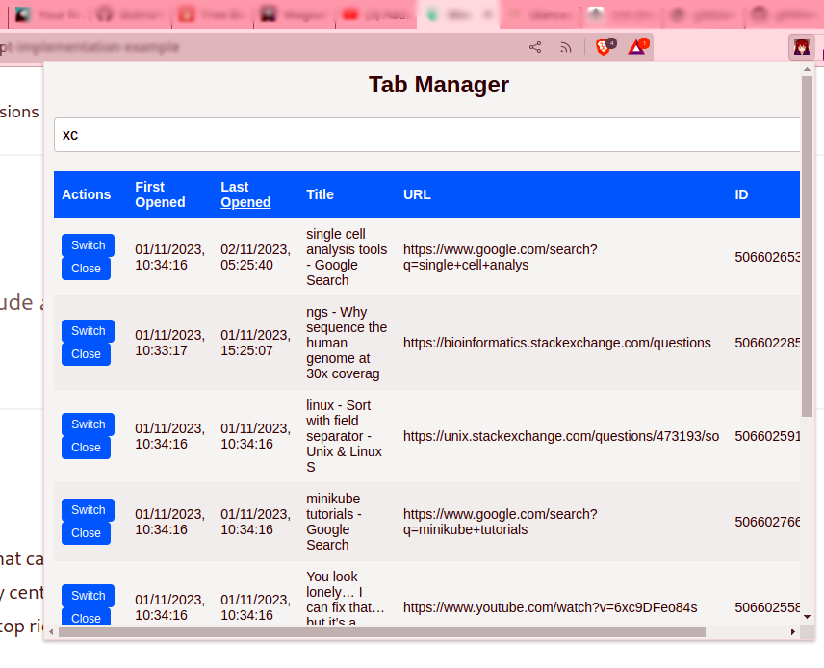Image resolution: width=824 pixels, height=668 pixels.
Task: Click last opened date 01/11/2023, 15:25:07
Action: [x=255, y=343]
